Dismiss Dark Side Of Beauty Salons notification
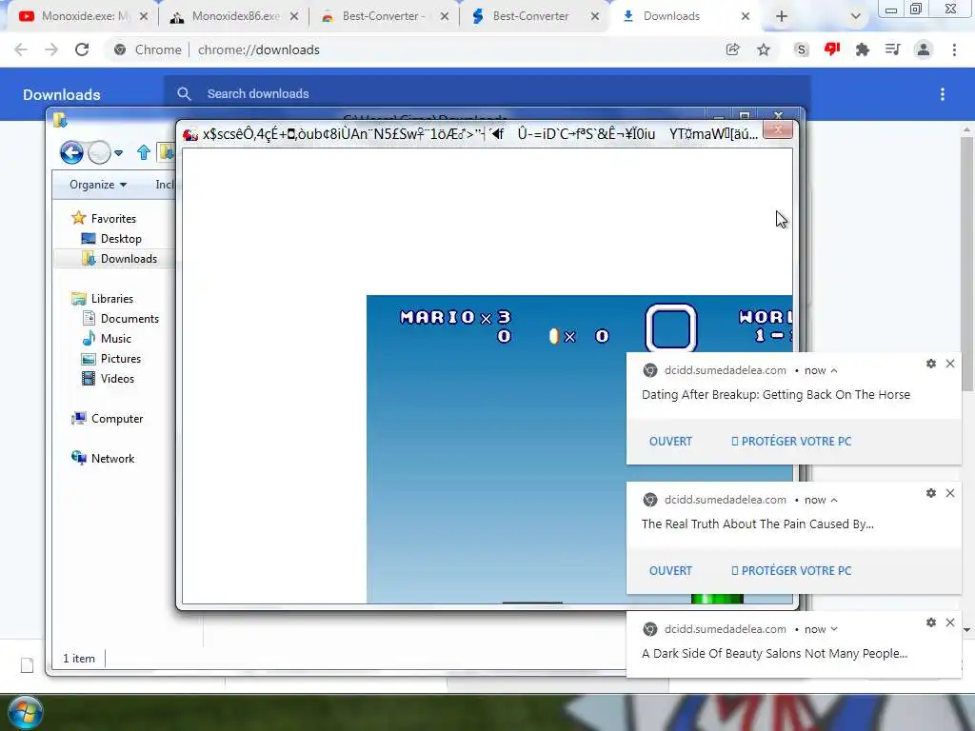Image resolution: width=975 pixels, height=731 pixels. click(950, 622)
